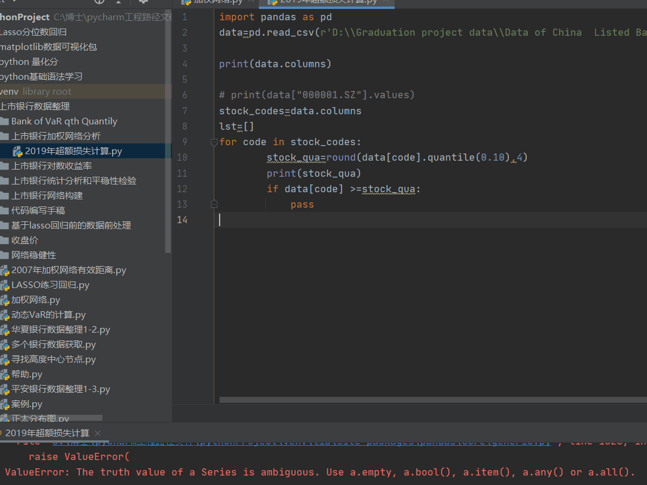Close the 2019年超额损失计算 run tab
Viewport: 647px width, 485px height.
(x=97, y=433)
